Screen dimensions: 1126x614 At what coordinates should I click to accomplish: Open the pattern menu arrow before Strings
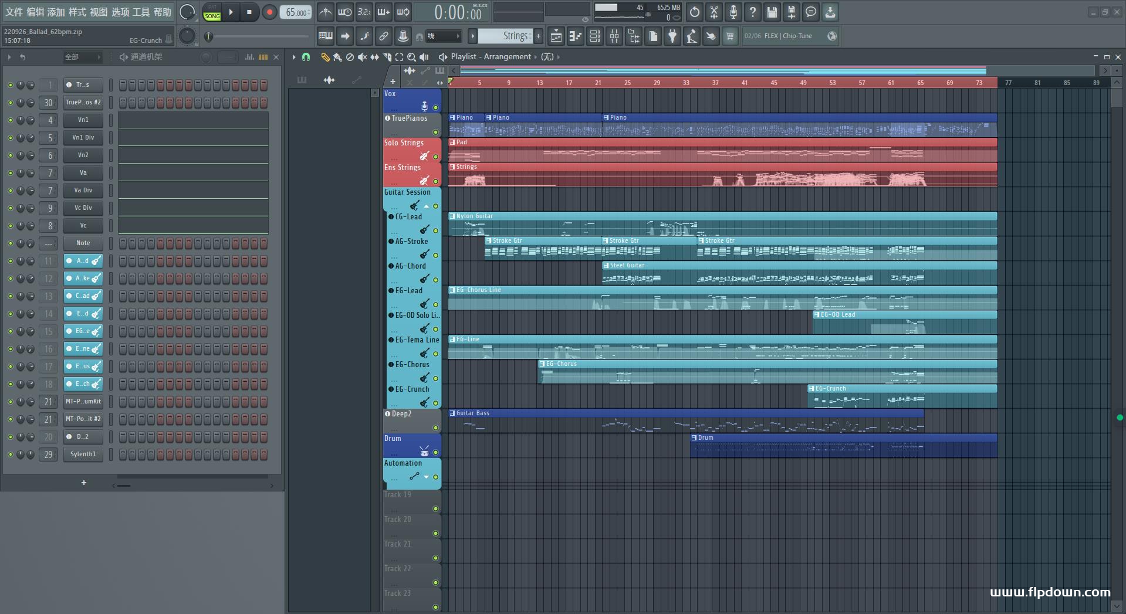pos(472,36)
